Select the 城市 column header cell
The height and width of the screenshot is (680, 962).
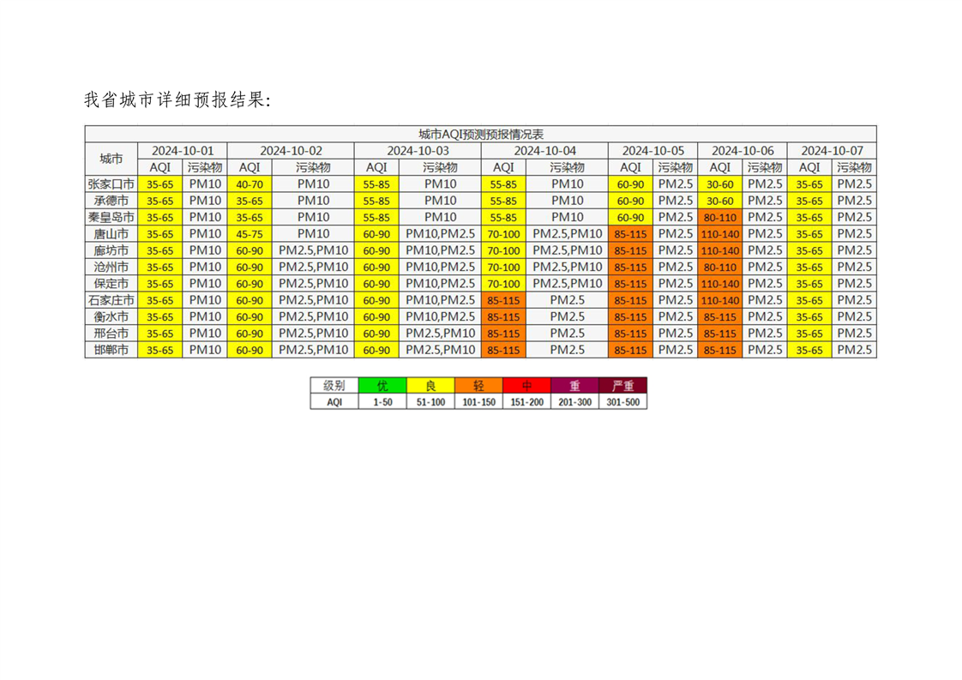[111, 159]
